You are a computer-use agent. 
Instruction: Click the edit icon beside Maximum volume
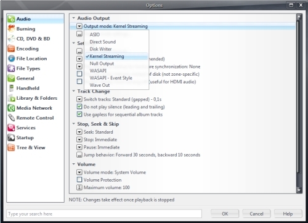pos(79,187)
